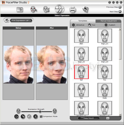The width and height of the screenshot is (124, 125).
Task: Click the template list scrollbar thumb
Action: pos(120,45)
